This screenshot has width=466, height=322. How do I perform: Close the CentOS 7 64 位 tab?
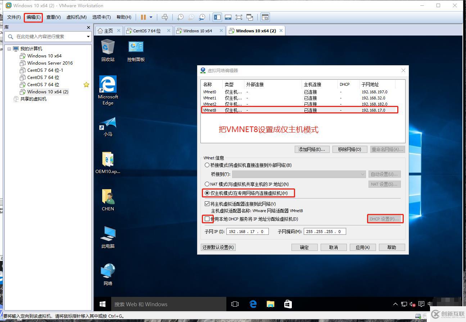pyautogui.click(x=169, y=31)
